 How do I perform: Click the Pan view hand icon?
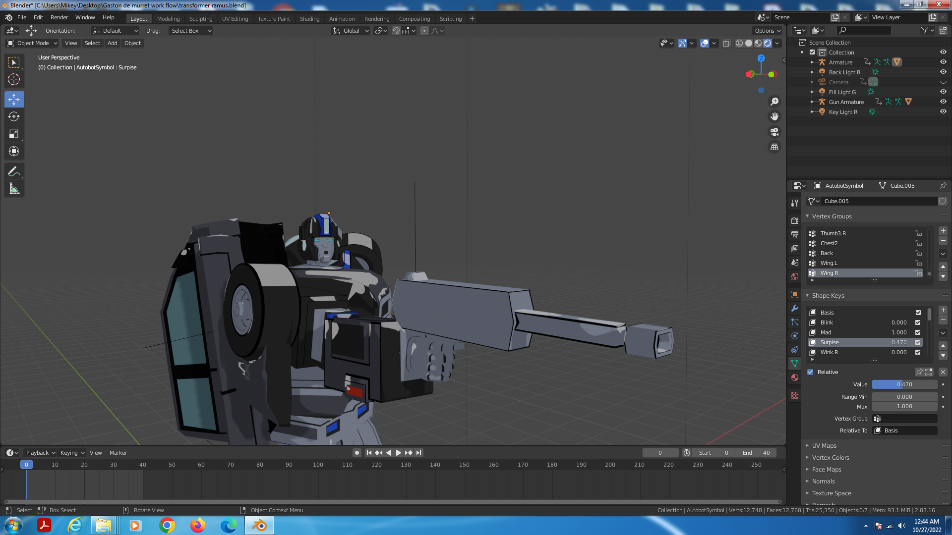click(x=774, y=116)
